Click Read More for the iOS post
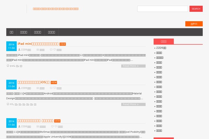This screenshot has height=139, width=209. [133, 104]
